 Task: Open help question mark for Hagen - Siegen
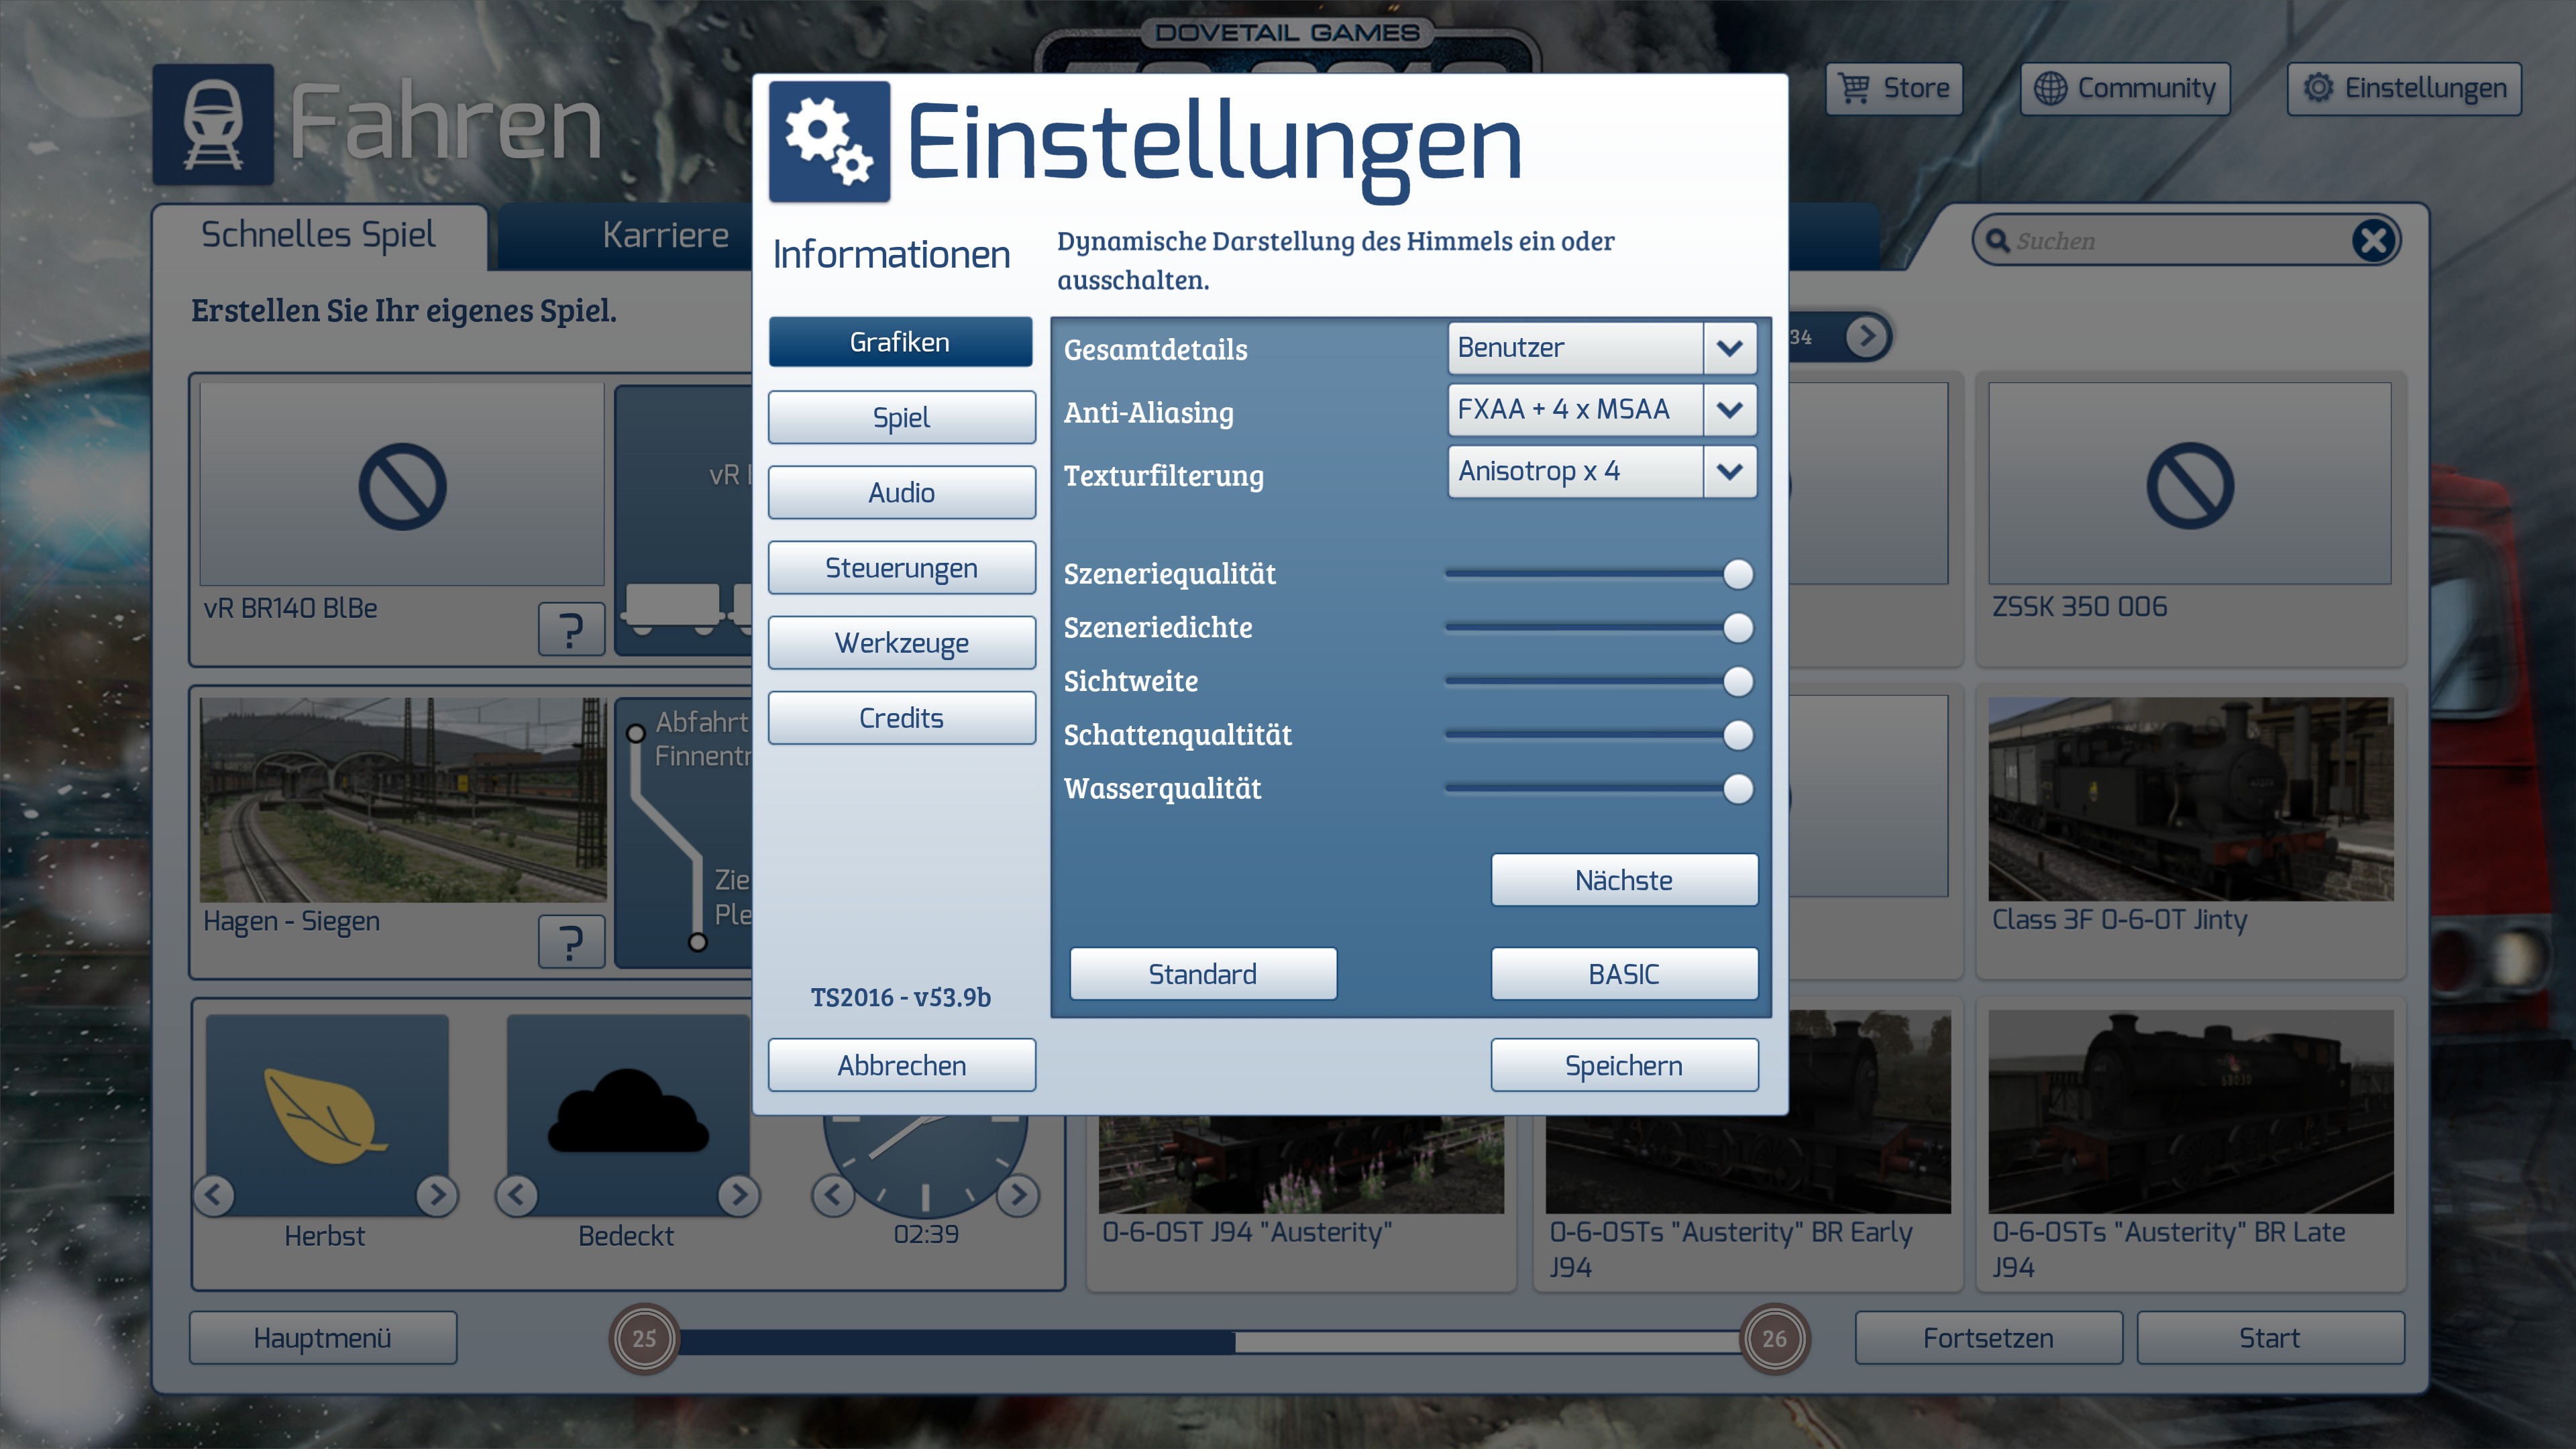point(571,942)
